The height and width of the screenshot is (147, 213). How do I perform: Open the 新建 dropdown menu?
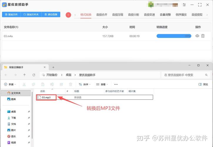coord(10,84)
